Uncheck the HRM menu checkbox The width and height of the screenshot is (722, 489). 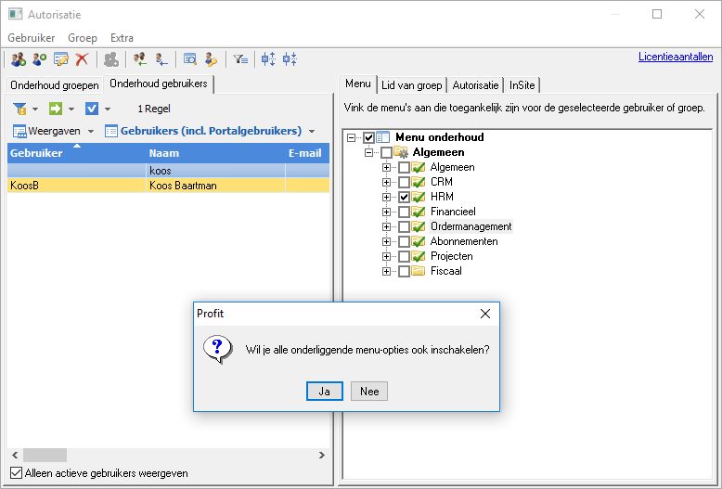point(404,197)
